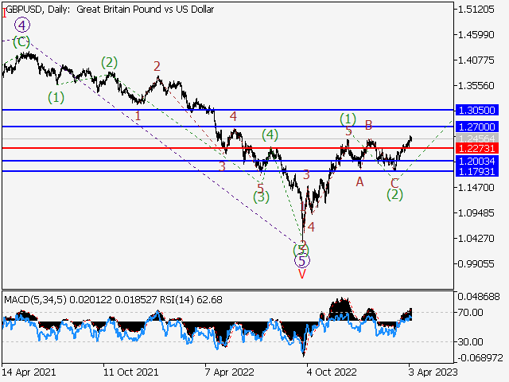
Task: Click the 14 Apr 2021 date label
Action: [29, 372]
